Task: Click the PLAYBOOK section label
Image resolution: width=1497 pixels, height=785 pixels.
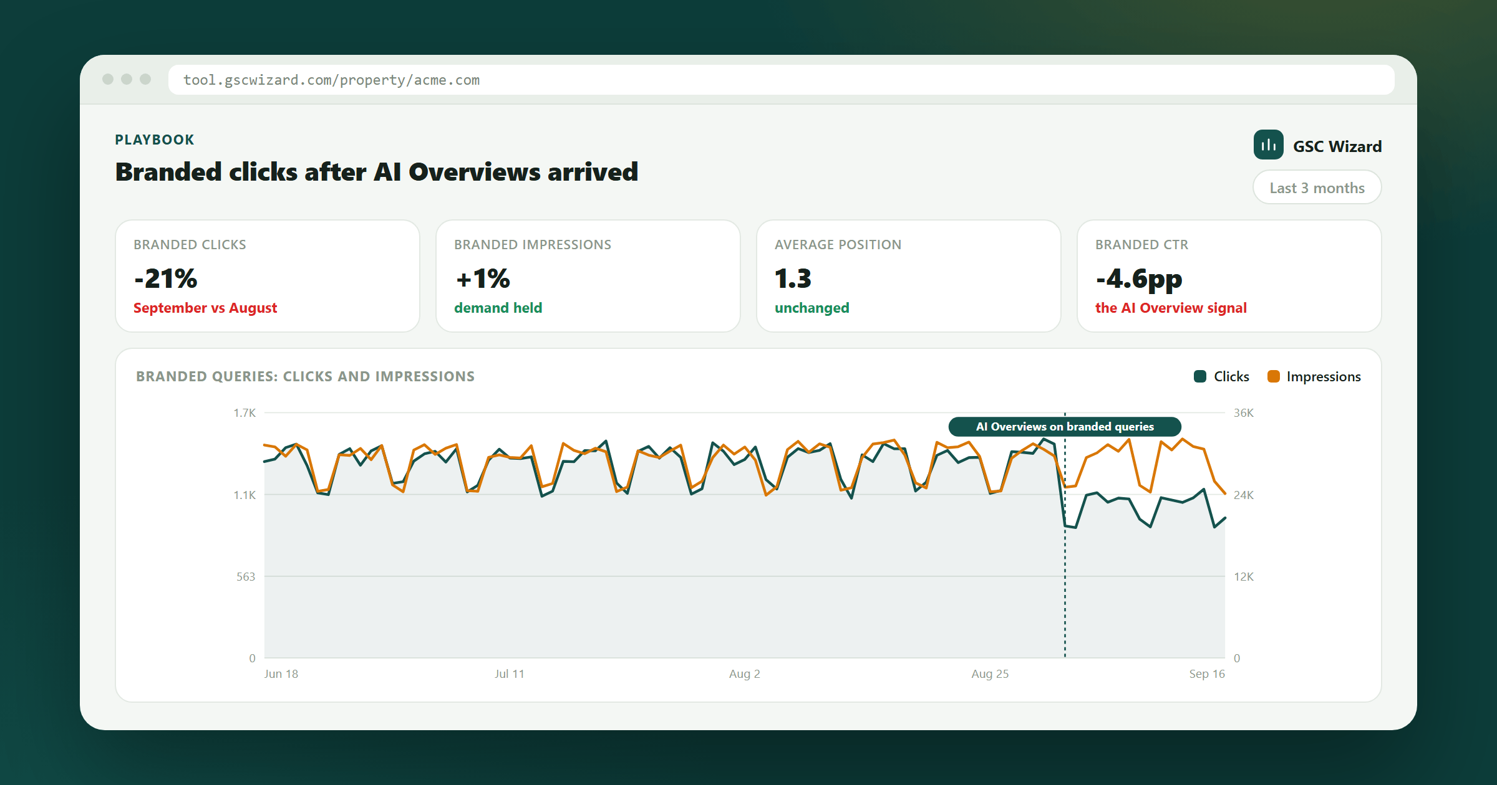Action: [155, 140]
